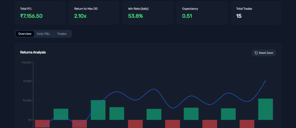Open the Total Trades 15 card
The width and height of the screenshot is (296, 128).
click(256, 13)
